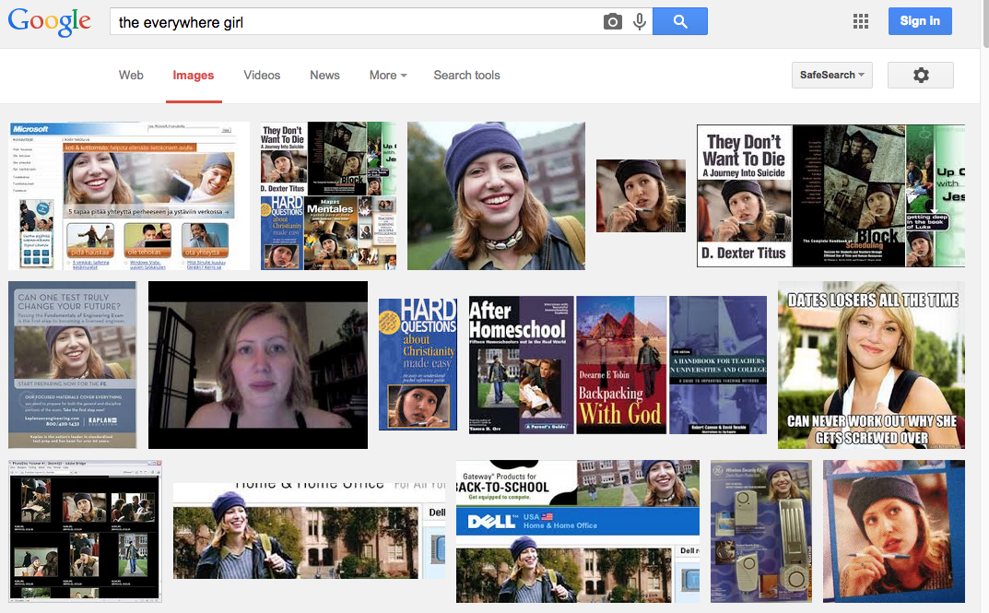Open 'Hard Questions about Christianity' book cover
The image size is (989, 613).
418,364
